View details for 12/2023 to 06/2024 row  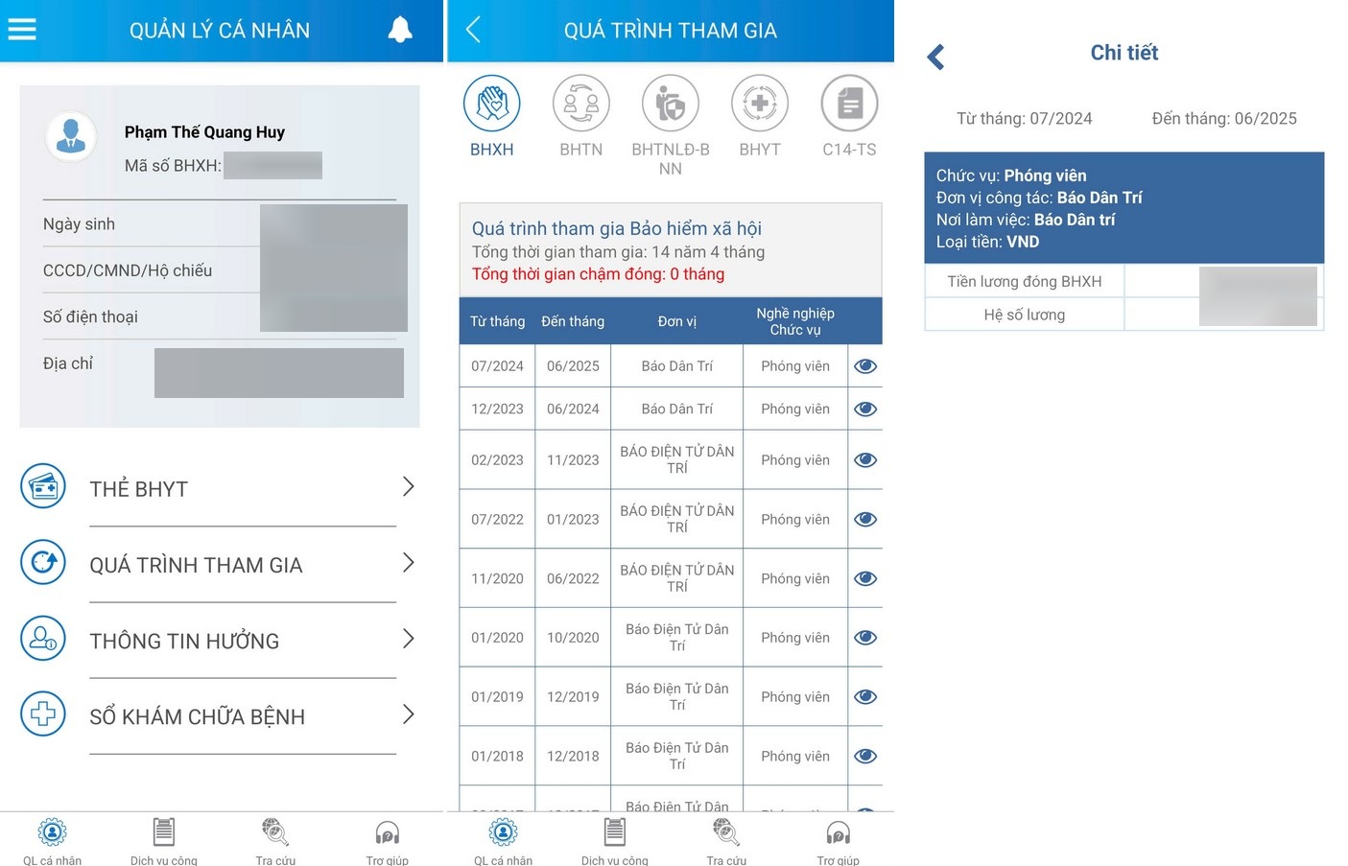coord(865,410)
